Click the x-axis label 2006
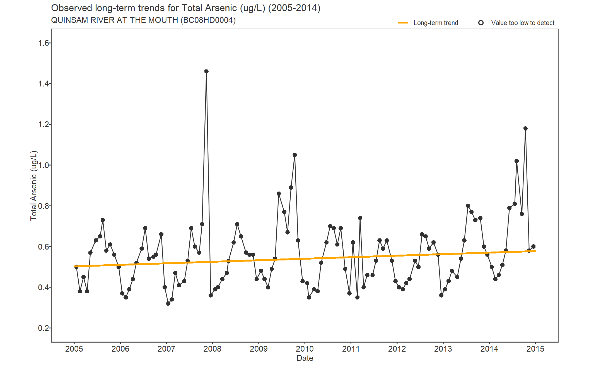 (x=120, y=349)
